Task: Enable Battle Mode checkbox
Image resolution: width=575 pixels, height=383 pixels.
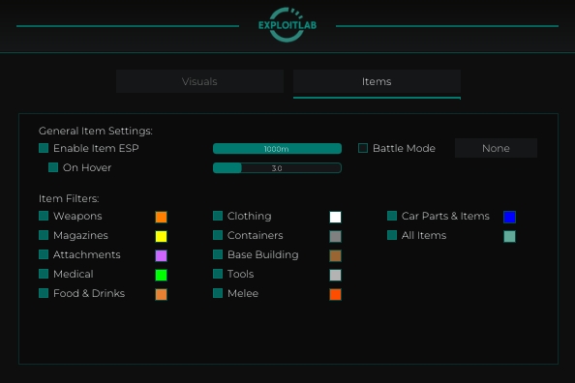Action: [x=363, y=148]
